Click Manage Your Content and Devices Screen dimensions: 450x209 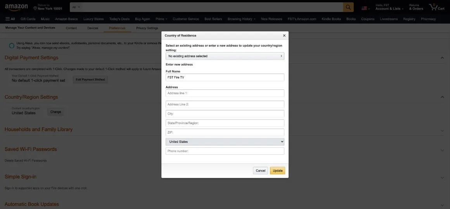30,28
